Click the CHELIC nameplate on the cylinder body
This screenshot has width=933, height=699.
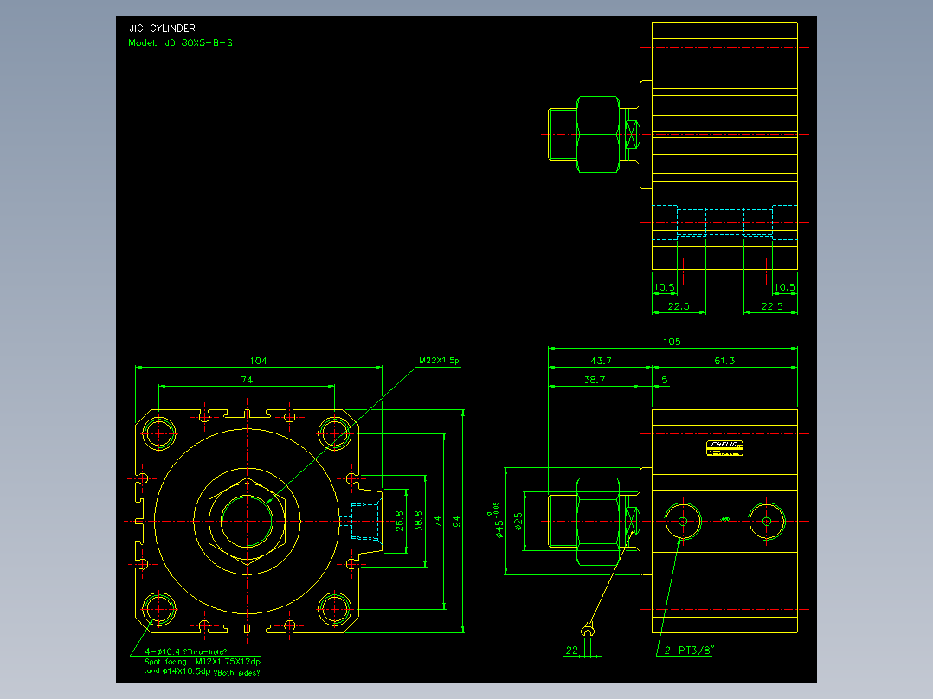[724, 448]
